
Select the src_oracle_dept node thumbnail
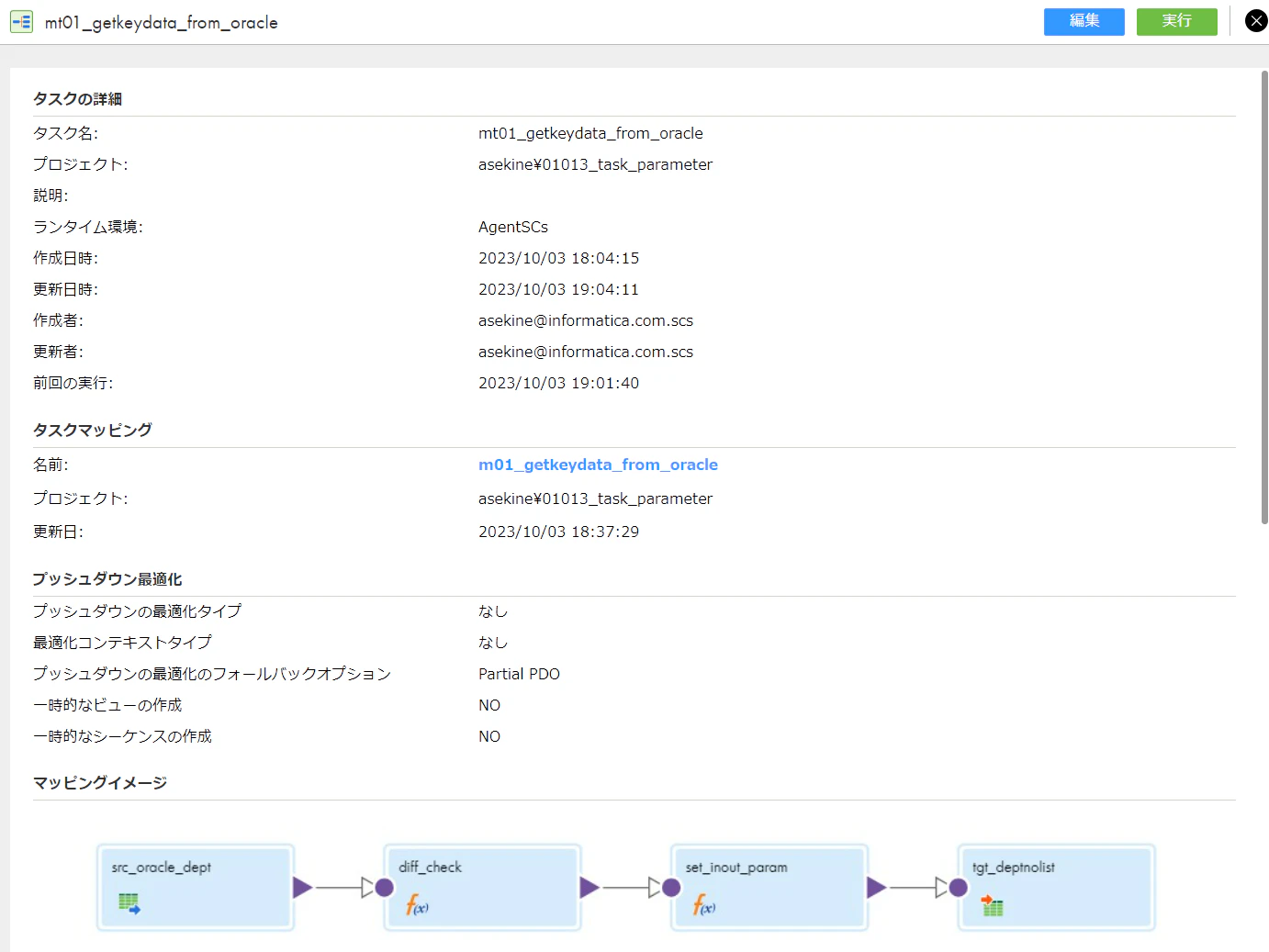(x=195, y=887)
